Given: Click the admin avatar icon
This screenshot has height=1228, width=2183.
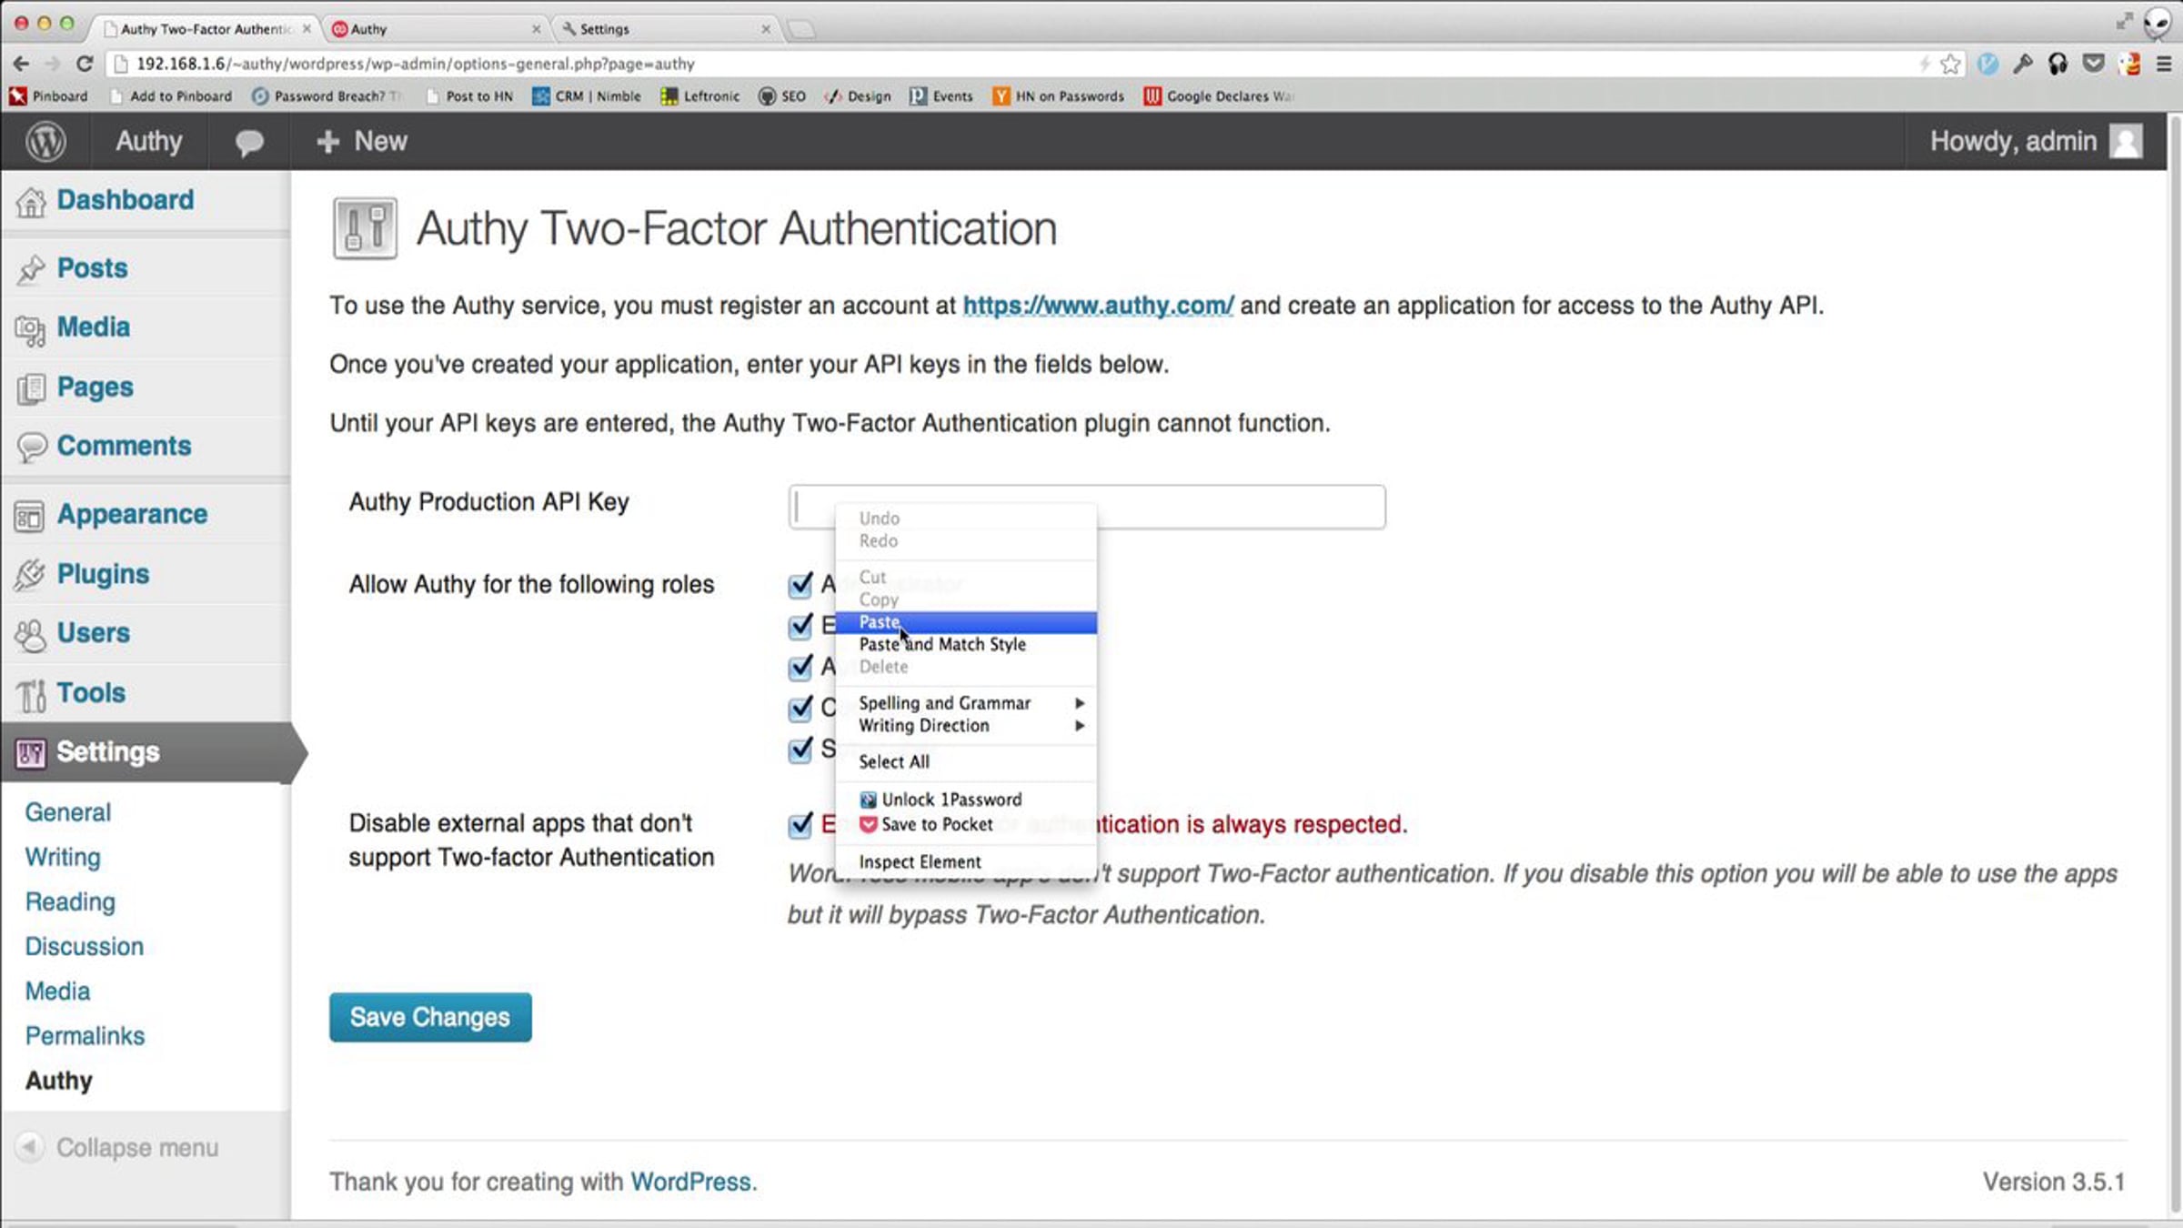Looking at the screenshot, I should click(x=2126, y=141).
